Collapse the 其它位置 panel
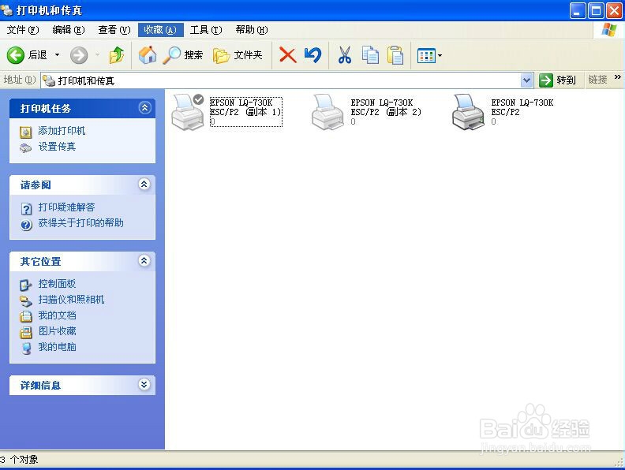The height and width of the screenshot is (470, 625). (x=144, y=260)
